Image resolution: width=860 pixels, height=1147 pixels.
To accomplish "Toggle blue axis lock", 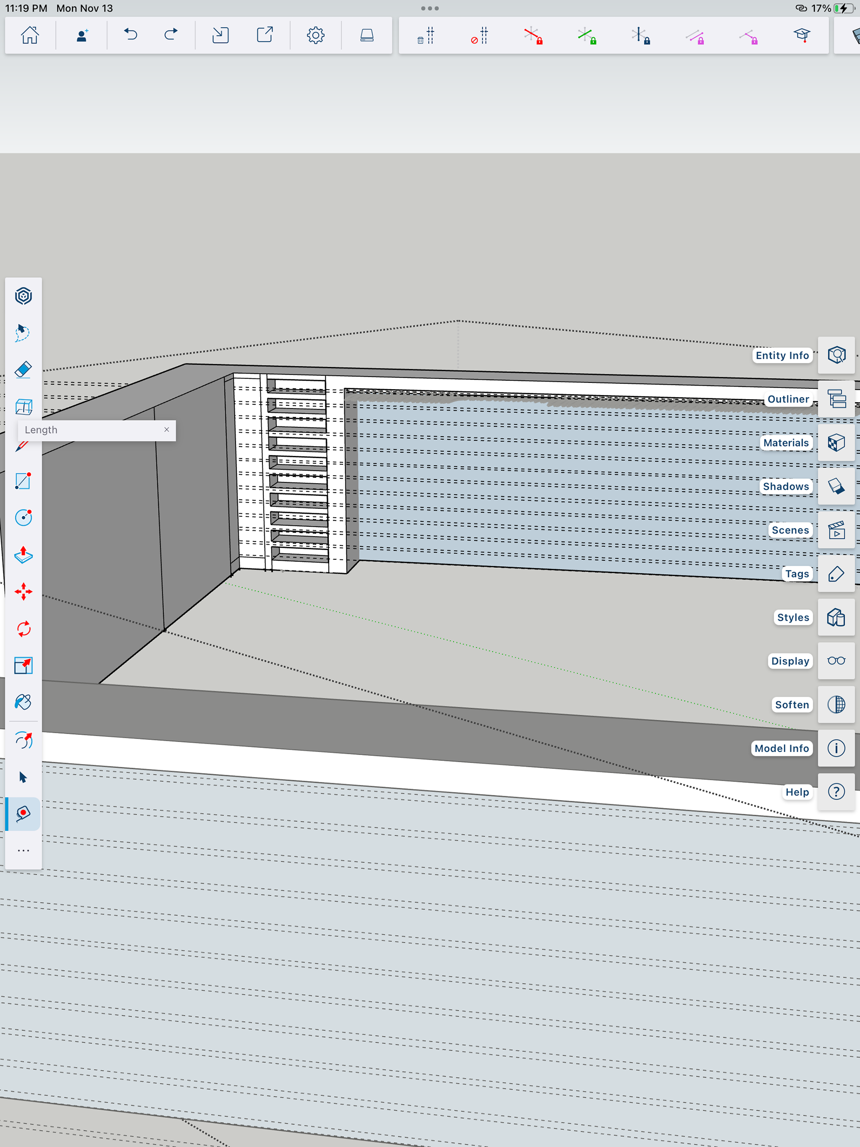I will click(641, 36).
